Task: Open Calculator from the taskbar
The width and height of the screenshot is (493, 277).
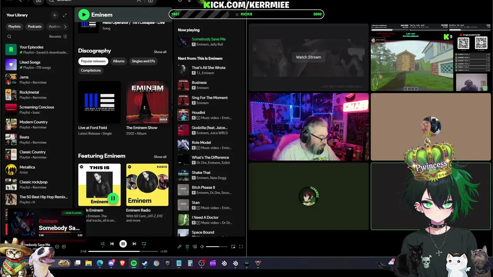Action: tap(190, 263)
